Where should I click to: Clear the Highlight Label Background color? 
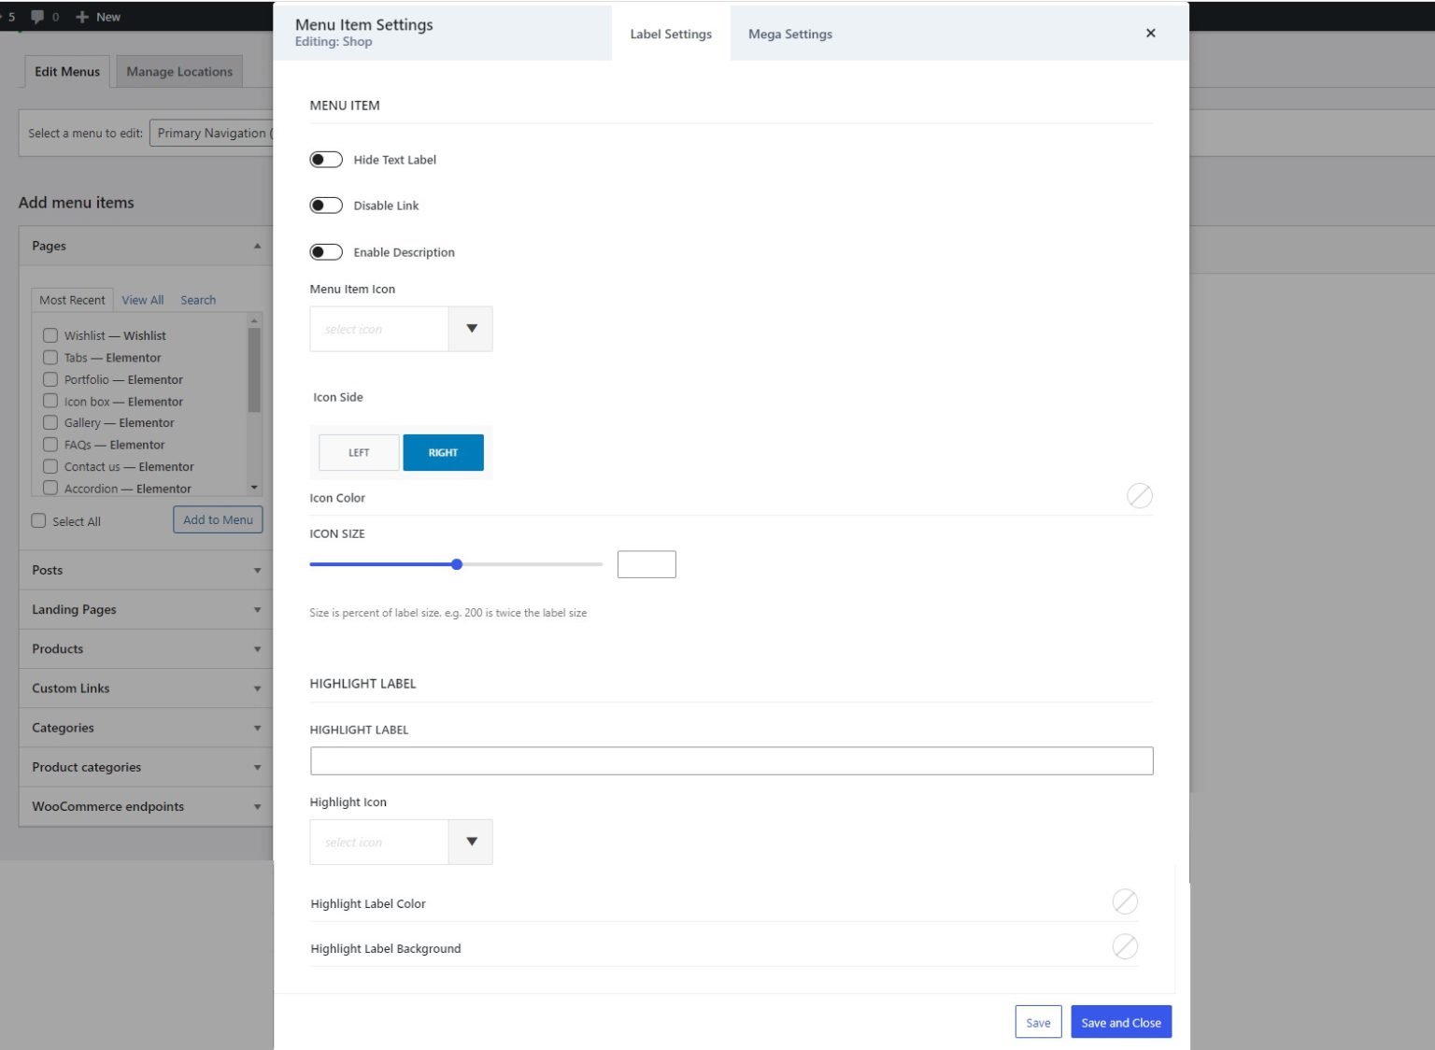[x=1125, y=946]
